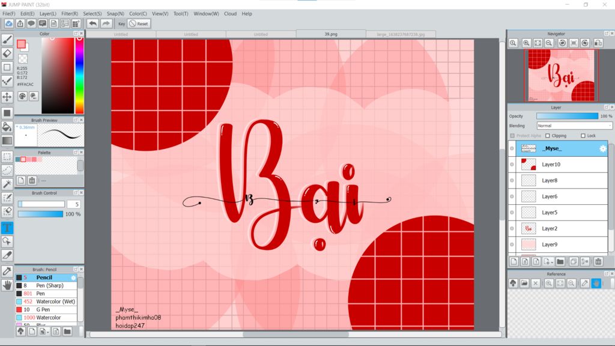Toggle the layer Lock checkbox
Image resolution: width=615 pixels, height=346 pixels.
(583, 136)
